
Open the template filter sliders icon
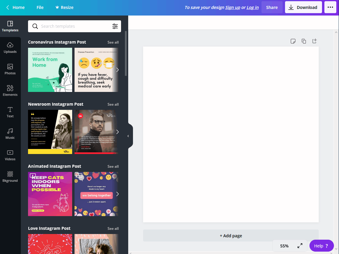coord(115,26)
